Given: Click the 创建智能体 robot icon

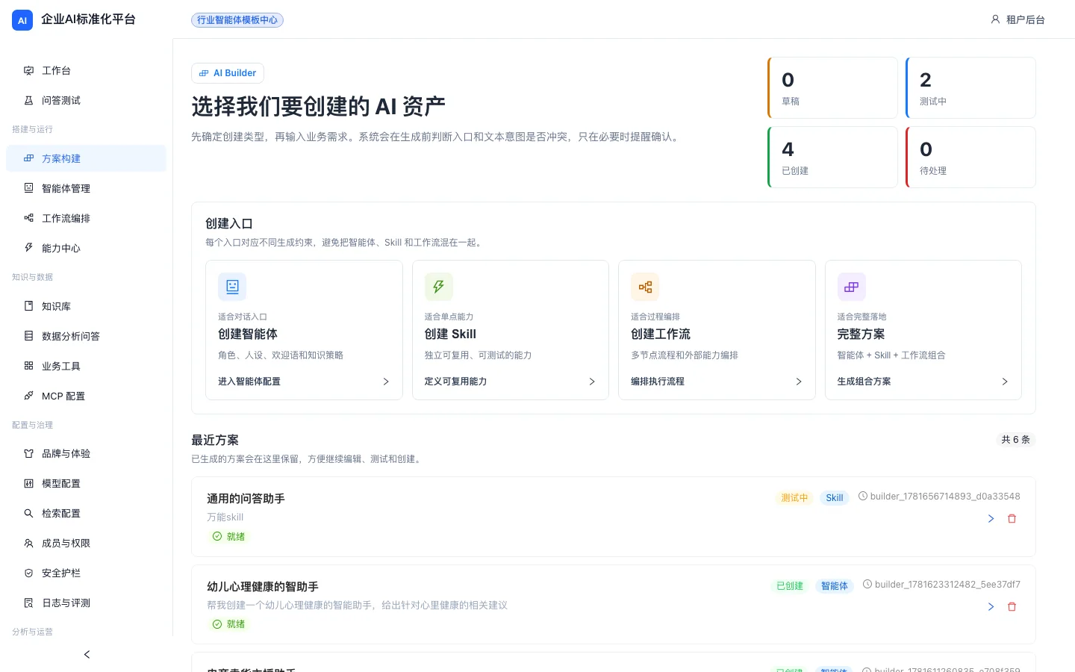Looking at the screenshot, I should point(232,287).
